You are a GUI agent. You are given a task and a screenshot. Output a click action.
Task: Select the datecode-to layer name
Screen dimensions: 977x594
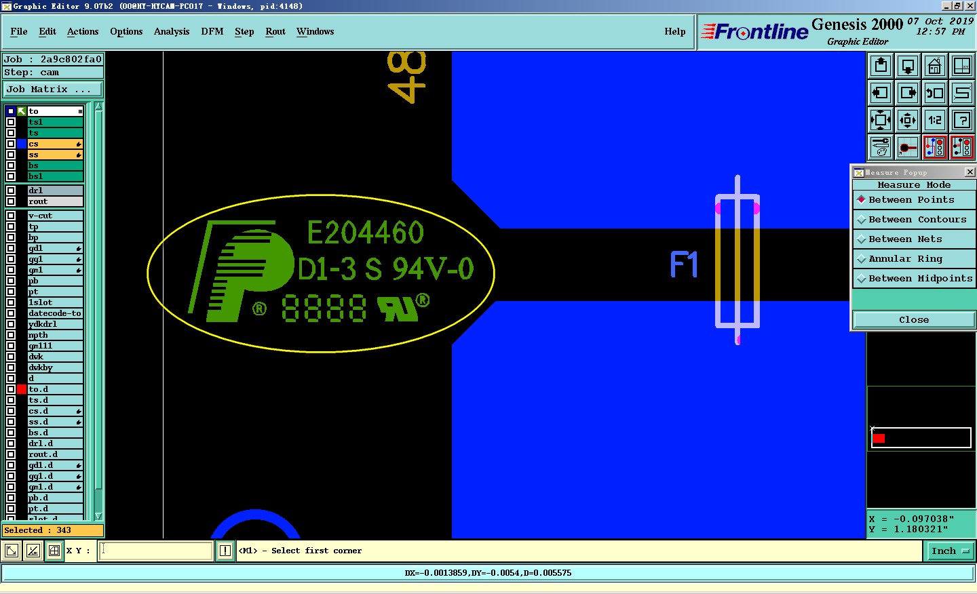[x=55, y=313]
